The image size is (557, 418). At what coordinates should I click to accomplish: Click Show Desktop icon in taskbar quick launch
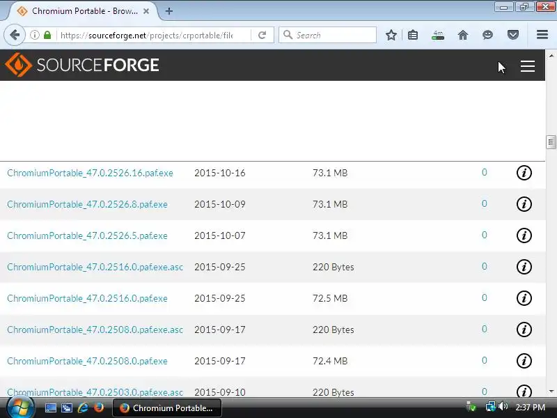50,408
